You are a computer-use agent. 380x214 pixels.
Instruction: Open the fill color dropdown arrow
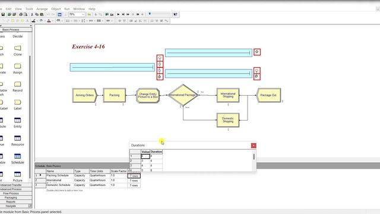click(x=45, y=21)
